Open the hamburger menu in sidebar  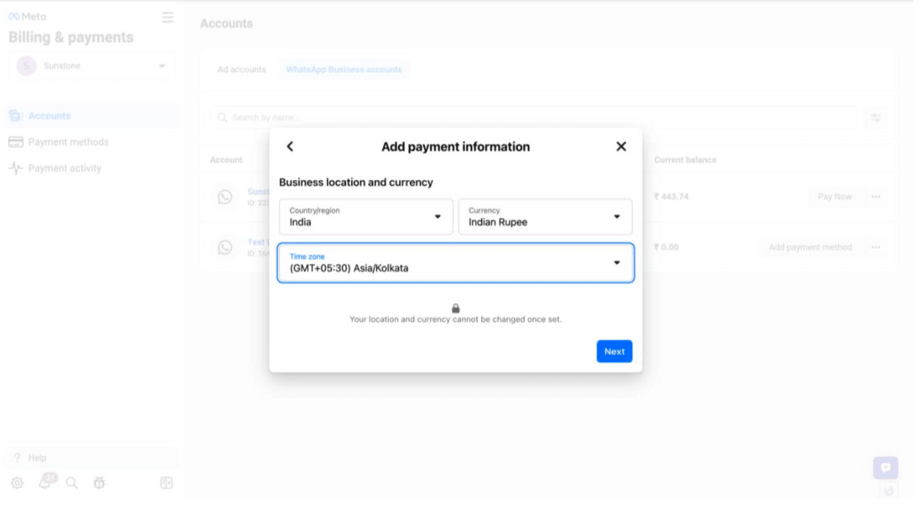pyautogui.click(x=167, y=18)
